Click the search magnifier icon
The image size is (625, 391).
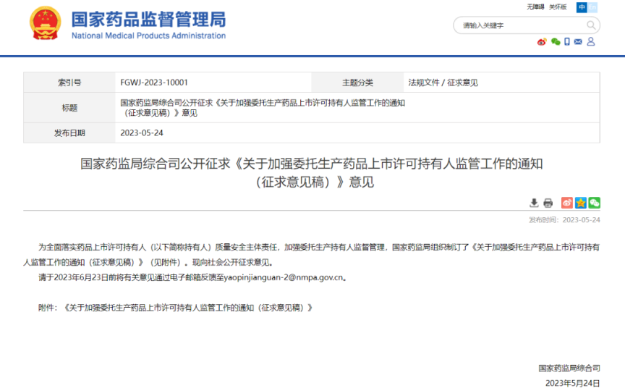591,25
